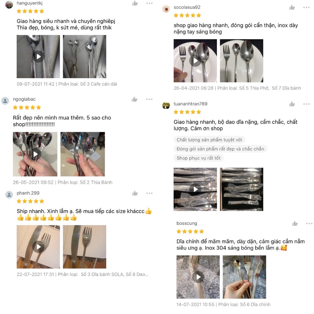Screen dimensions: 314x314
Task: Play socolasua92's cutlery video on plate
Action: [195, 61]
